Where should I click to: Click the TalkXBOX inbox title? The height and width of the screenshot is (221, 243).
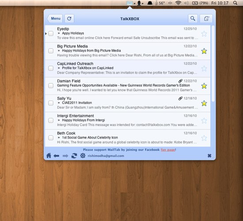coord(130,19)
